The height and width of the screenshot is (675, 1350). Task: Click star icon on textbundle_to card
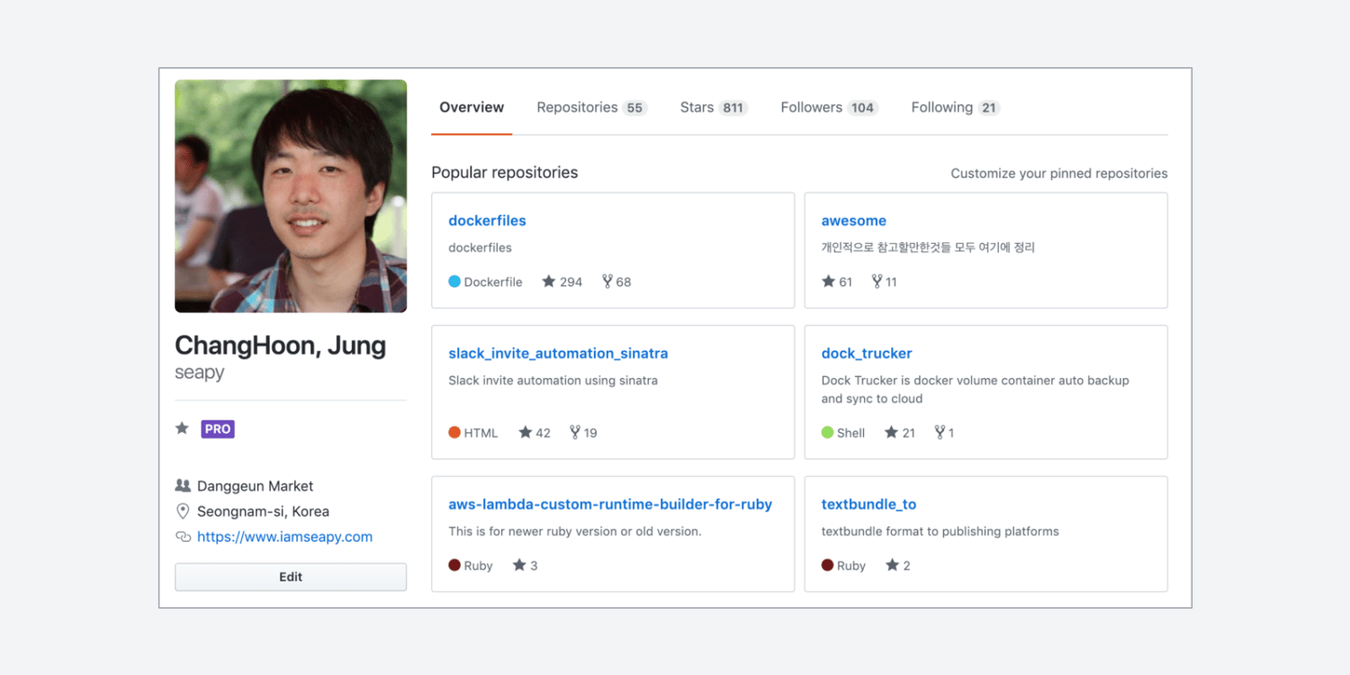892,565
